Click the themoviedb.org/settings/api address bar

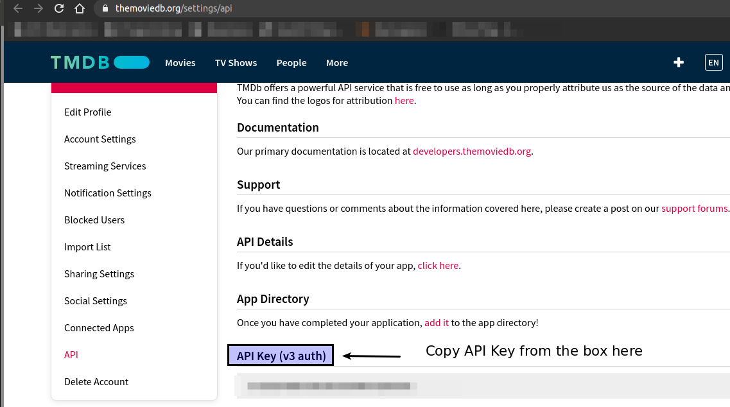click(173, 8)
